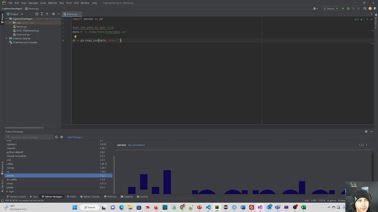The height and width of the screenshot is (212, 378).
Task: Open Python Packages manage repositories gear
Action: [61, 137]
